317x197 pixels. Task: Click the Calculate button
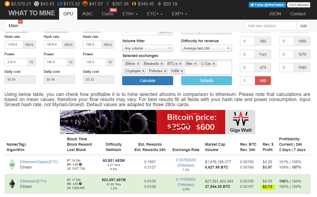pos(148,81)
